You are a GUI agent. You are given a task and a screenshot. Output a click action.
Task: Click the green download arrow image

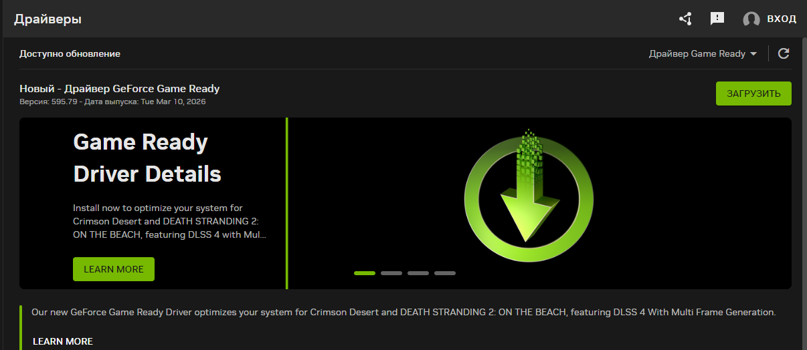(529, 196)
